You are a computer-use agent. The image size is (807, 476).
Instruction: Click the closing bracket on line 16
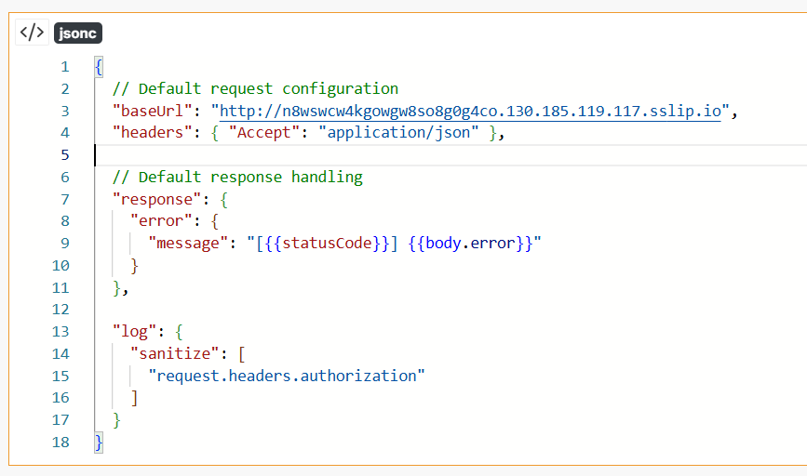pyautogui.click(x=134, y=399)
